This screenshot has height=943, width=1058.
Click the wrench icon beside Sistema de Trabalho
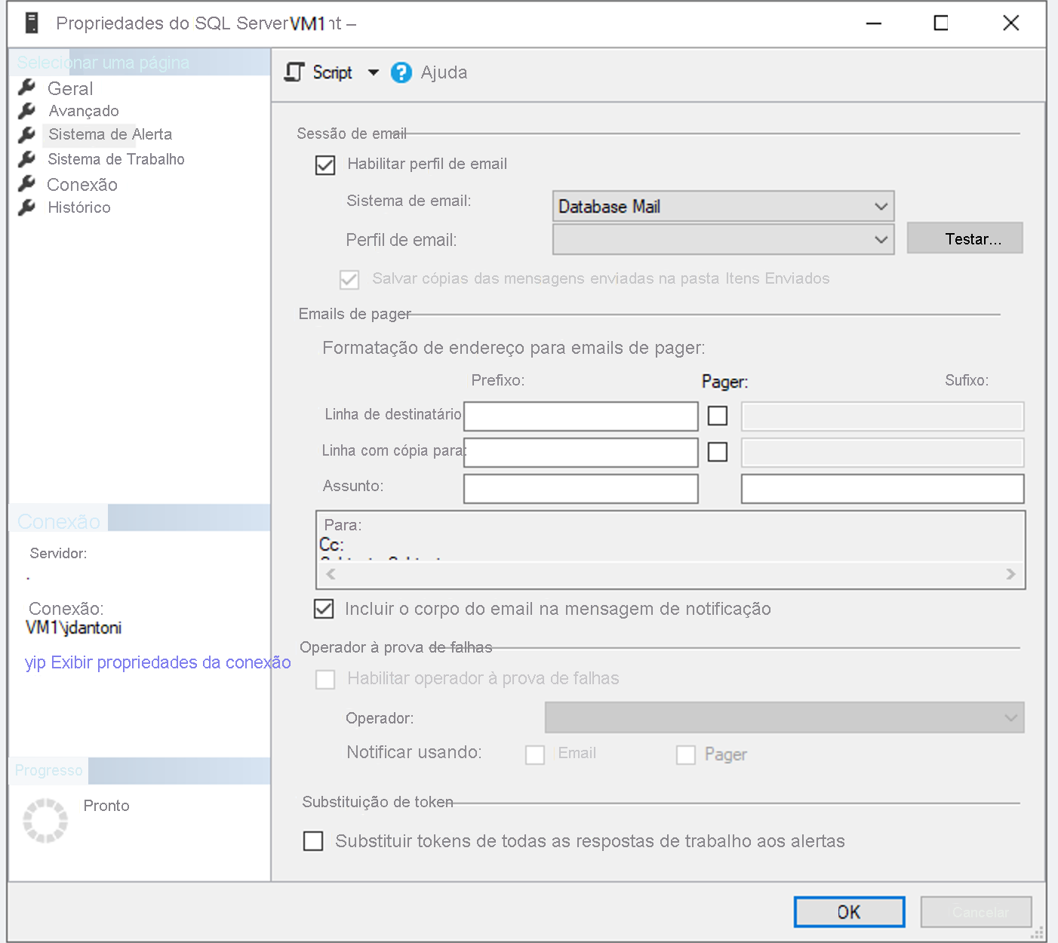point(27,158)
